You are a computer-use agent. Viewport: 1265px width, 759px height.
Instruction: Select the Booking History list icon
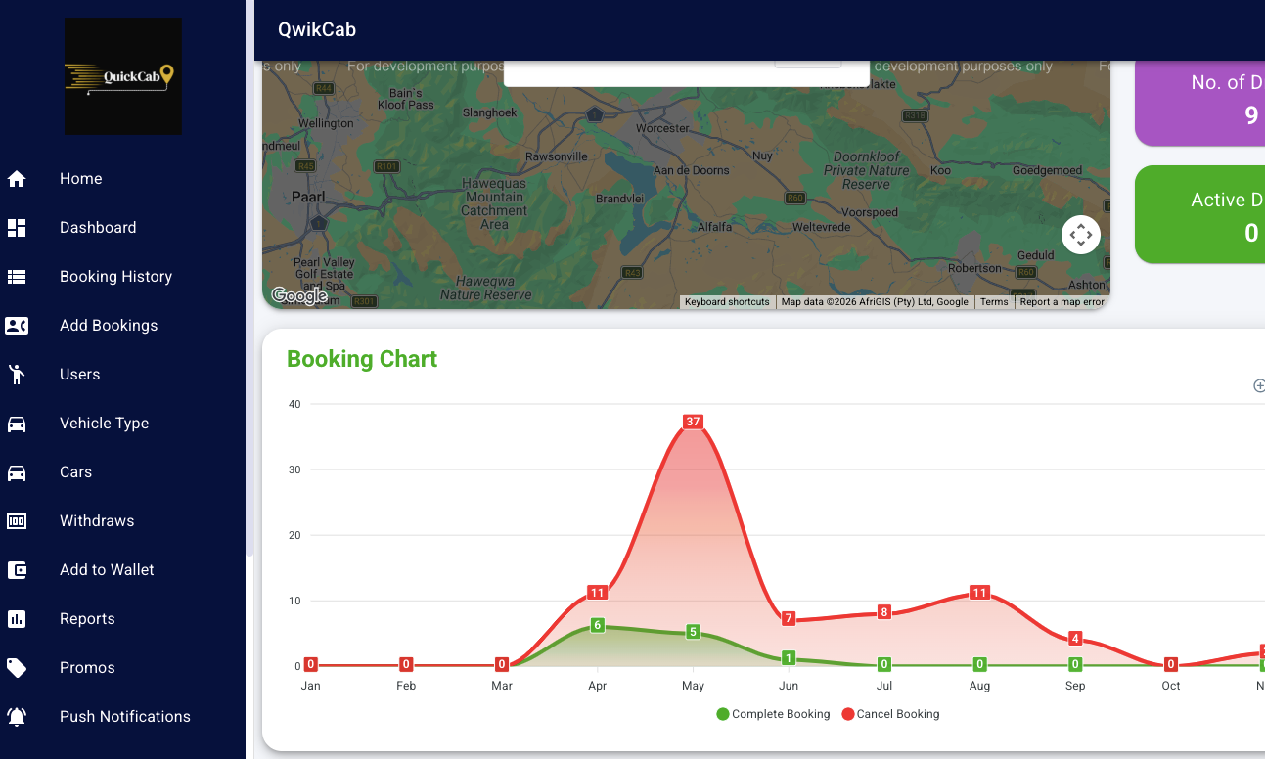pos(17,277)
